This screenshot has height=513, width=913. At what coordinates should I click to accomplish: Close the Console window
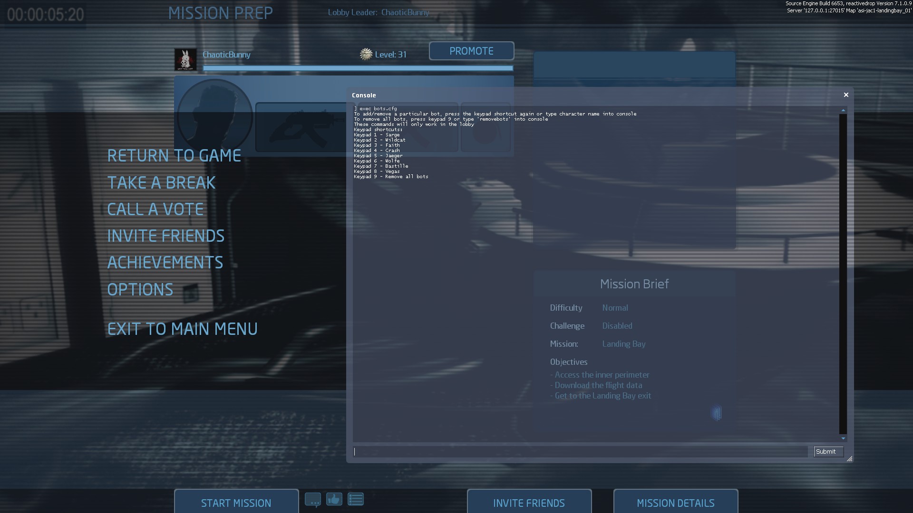click(x=846, y=95)
